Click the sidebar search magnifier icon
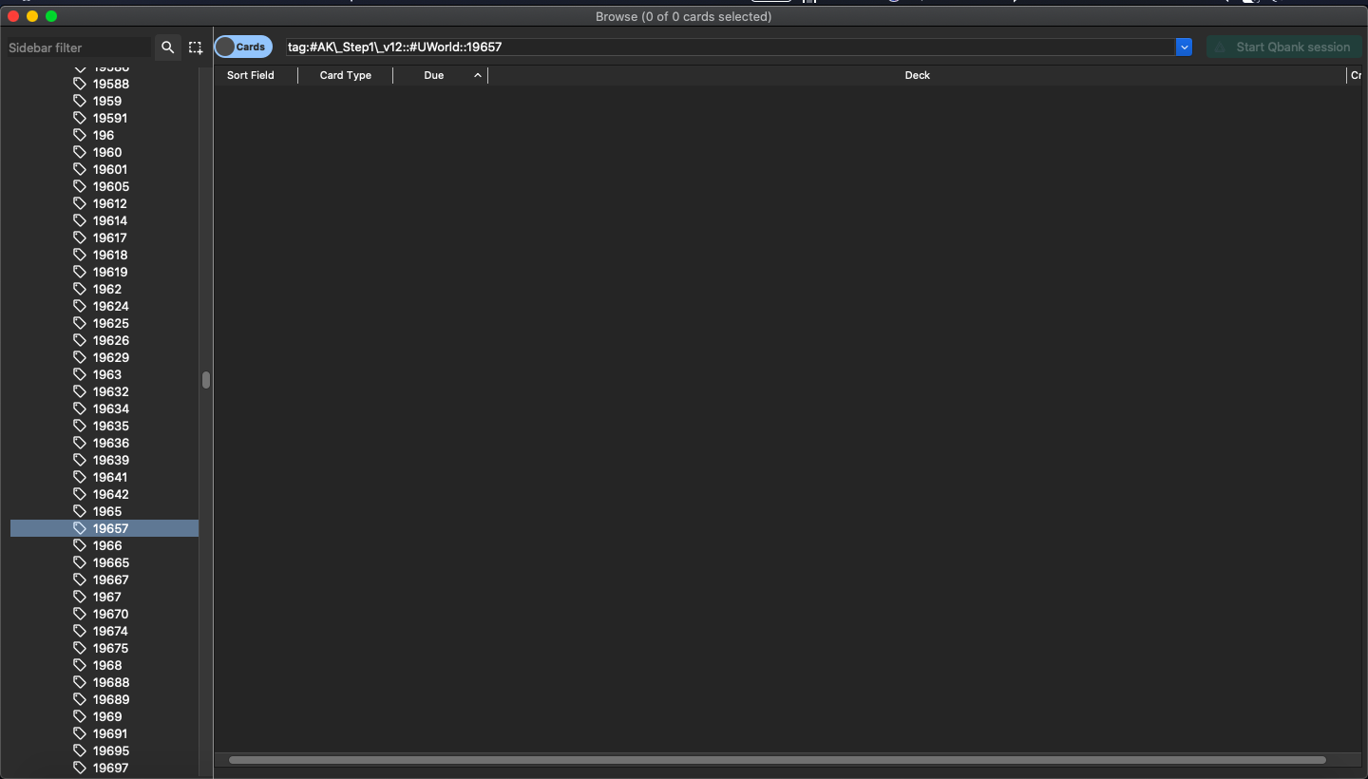 tap(167, 47)
